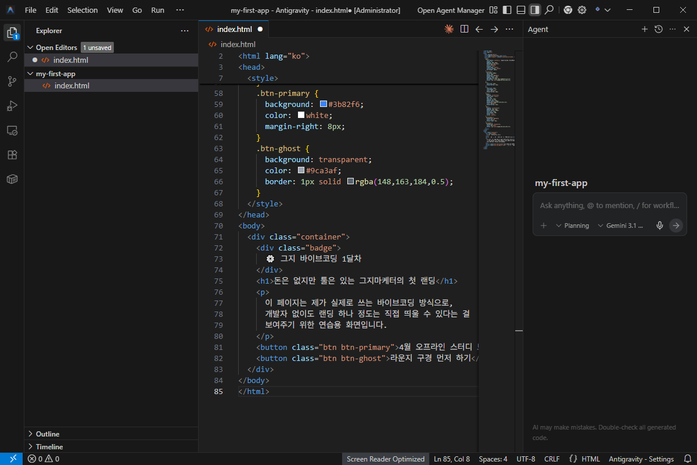This screenshot has width=697, height=465.
Task: Click the Customize Layout icon in title bar
Action: (x=493, y=10)
